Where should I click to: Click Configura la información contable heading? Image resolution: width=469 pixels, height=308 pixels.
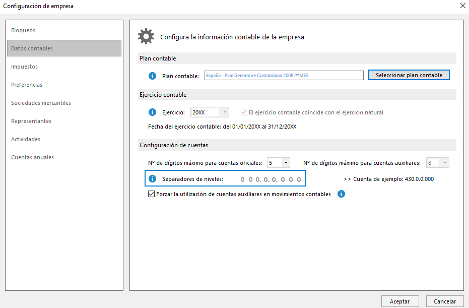tap(232, 37)
